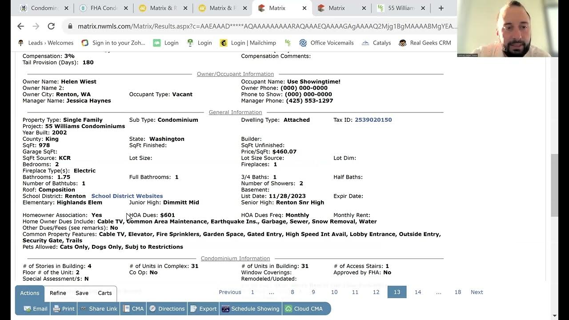Open Real Geeks CRM bookmark
569x320 pixels.
pyautogui.click(x=425, y=43)
